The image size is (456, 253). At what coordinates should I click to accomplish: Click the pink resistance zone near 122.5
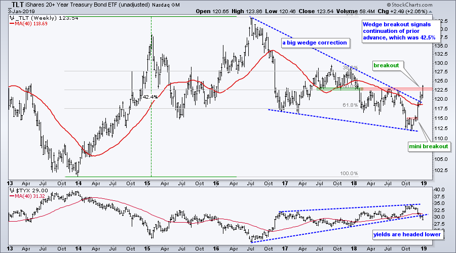tap(396, 89)
